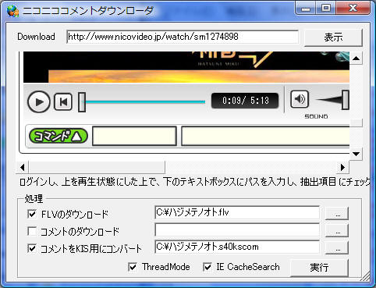Toggle the FLVのダウンロード checkbox
This screenshot has width=376, height=288.
(x=32, y=214)
